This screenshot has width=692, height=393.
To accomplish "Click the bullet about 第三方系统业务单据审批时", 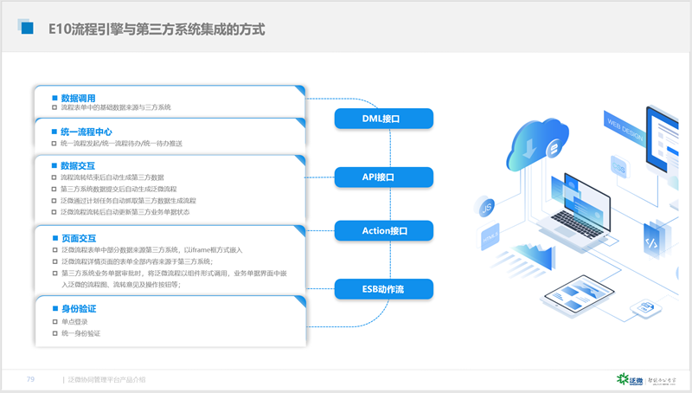I will click(174, 279).
